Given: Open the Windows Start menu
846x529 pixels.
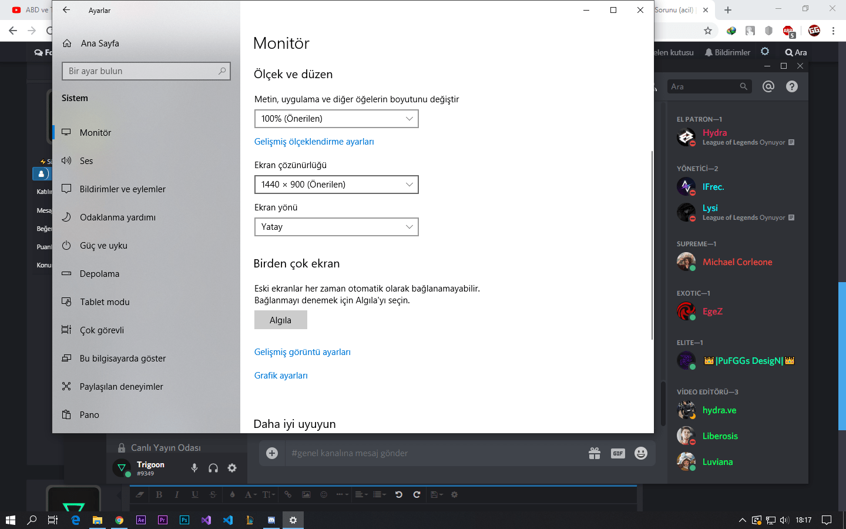Looking at the screenshot, I should click(x=10, y=520).
